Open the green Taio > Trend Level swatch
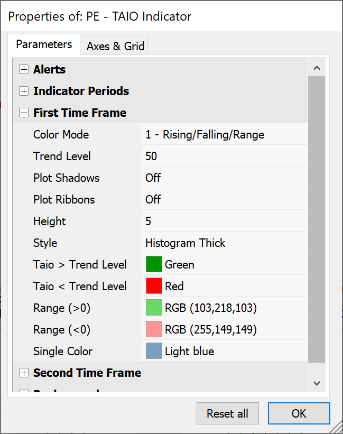 point(154,264)
